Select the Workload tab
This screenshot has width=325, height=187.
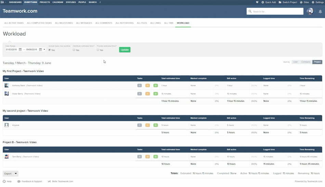pyautogui.click(x=183, y=23)
